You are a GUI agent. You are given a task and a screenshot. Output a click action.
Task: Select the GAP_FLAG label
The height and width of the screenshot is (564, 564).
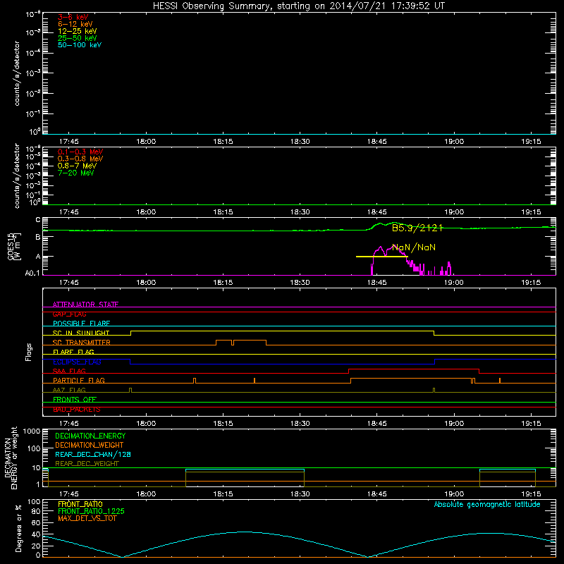pos(69,314)
